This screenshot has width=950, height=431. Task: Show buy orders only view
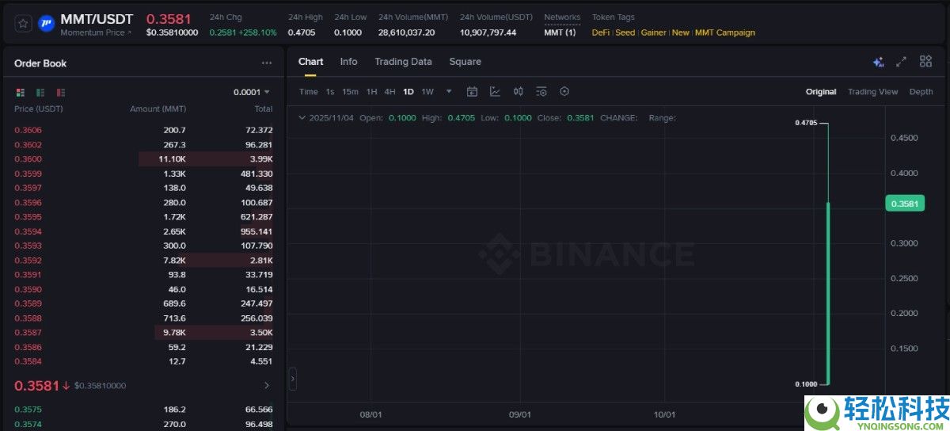coord(40,92)
